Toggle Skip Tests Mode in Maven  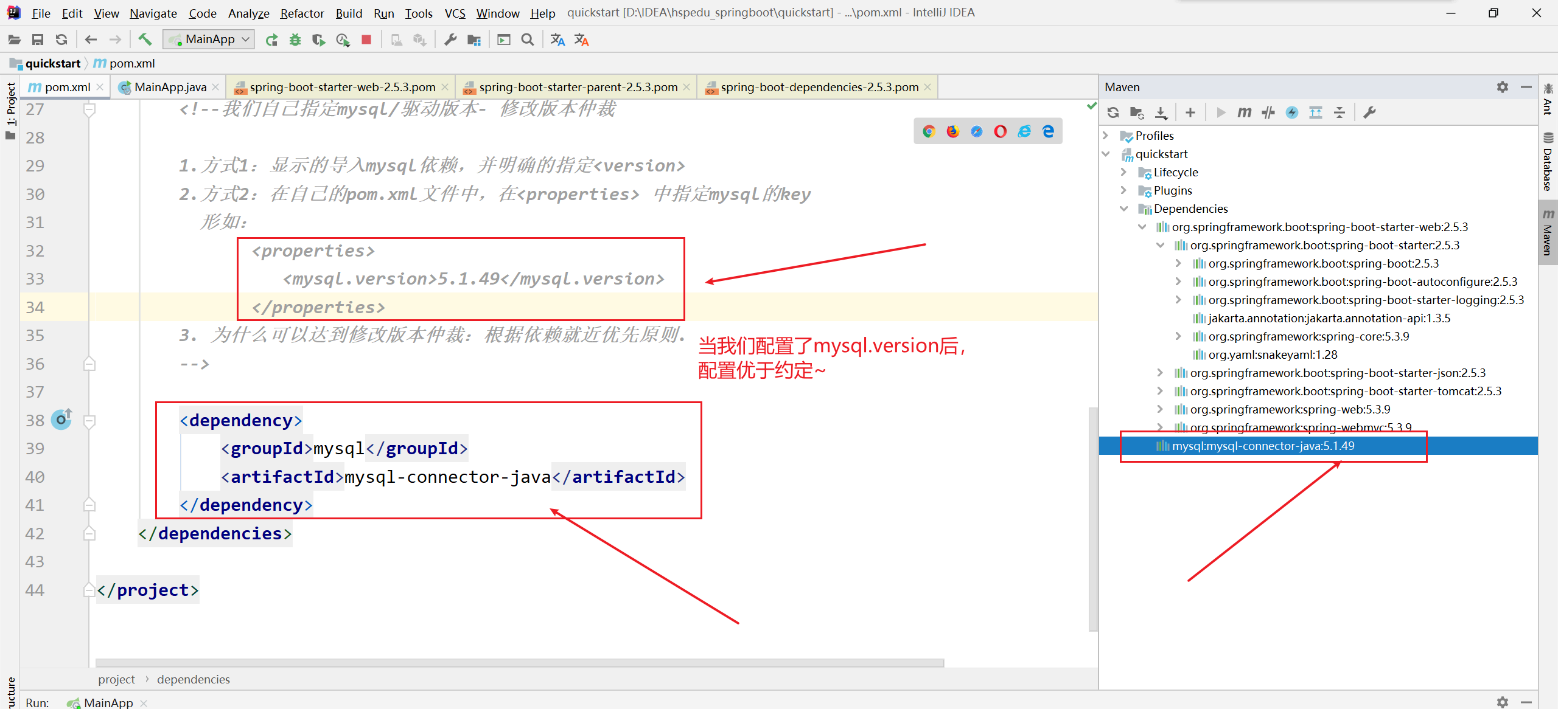[x=1292, y=112]
